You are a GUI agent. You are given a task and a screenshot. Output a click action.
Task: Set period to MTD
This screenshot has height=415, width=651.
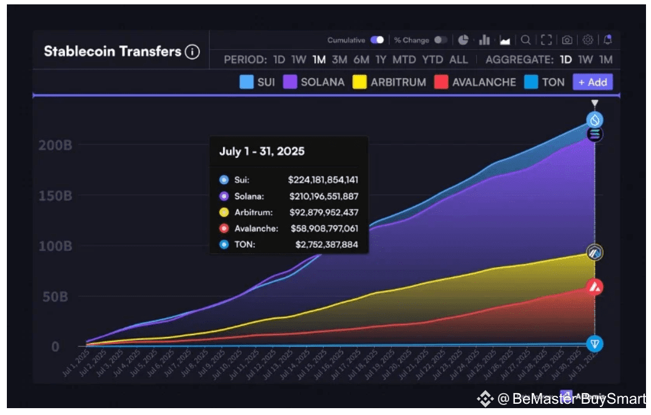[x=404, y=60]
